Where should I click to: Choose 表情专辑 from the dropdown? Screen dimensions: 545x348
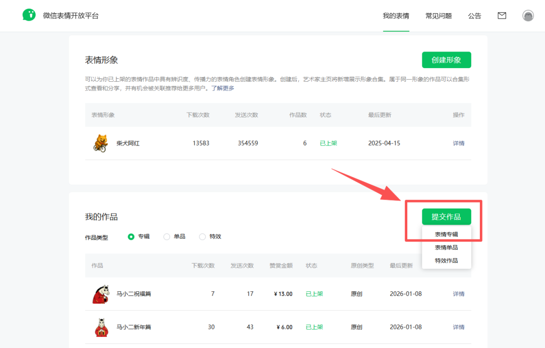pos(446,234)
